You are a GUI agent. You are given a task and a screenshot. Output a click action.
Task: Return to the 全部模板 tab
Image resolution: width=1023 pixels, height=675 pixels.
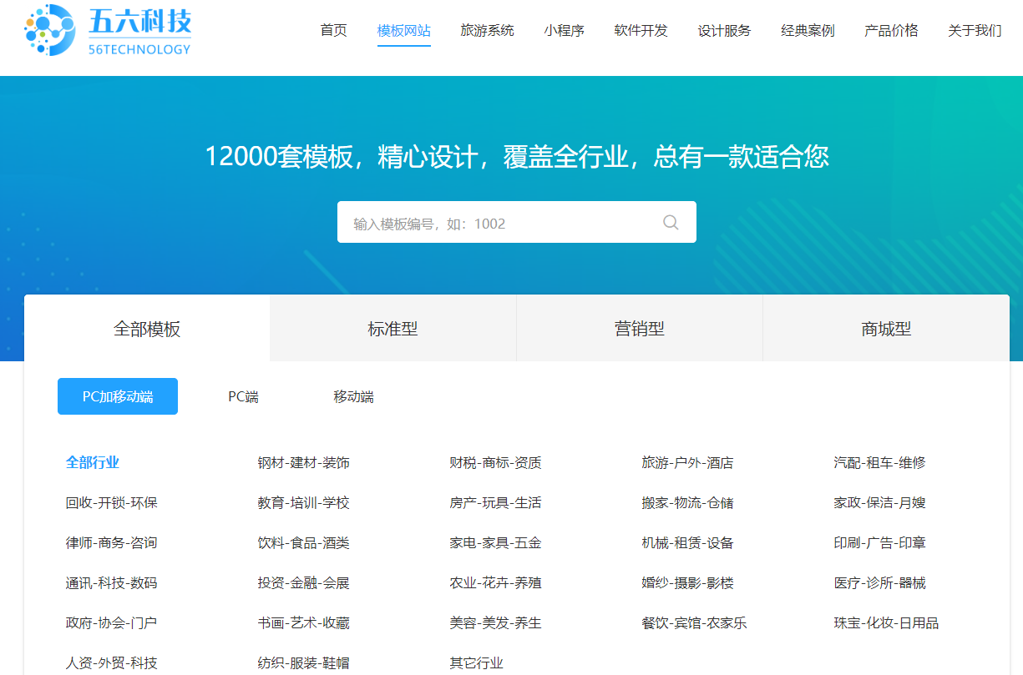tap(146, 328)
